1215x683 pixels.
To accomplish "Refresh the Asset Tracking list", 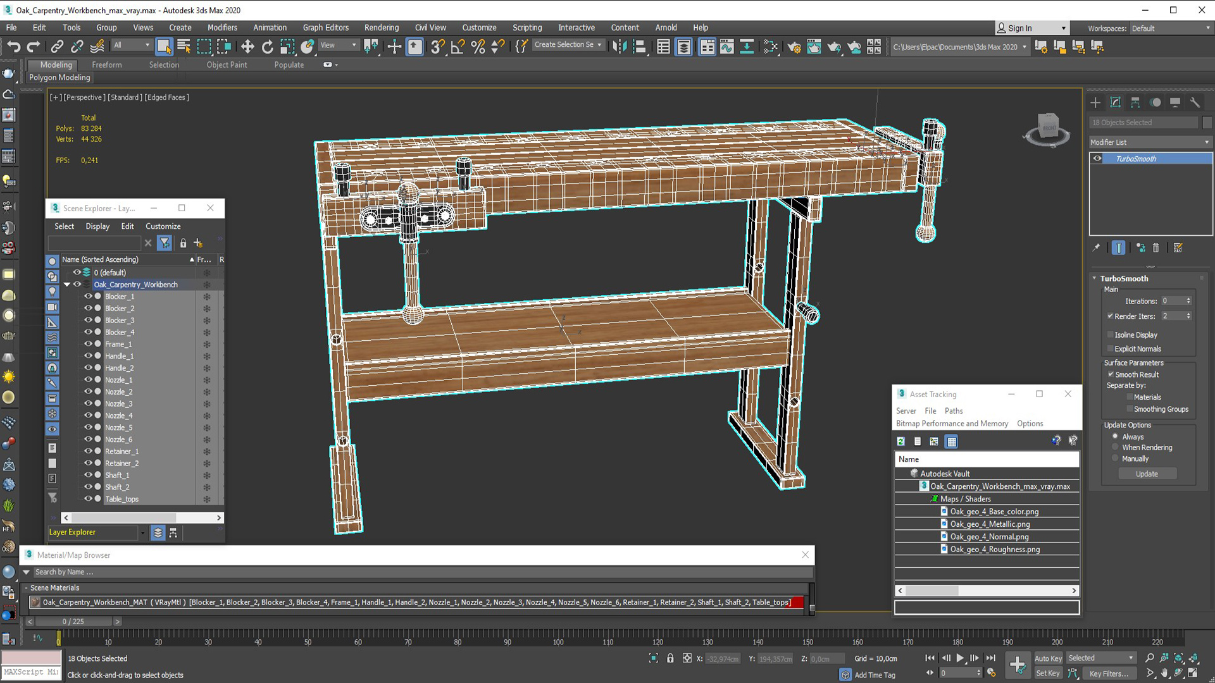I will click(901, 441).
